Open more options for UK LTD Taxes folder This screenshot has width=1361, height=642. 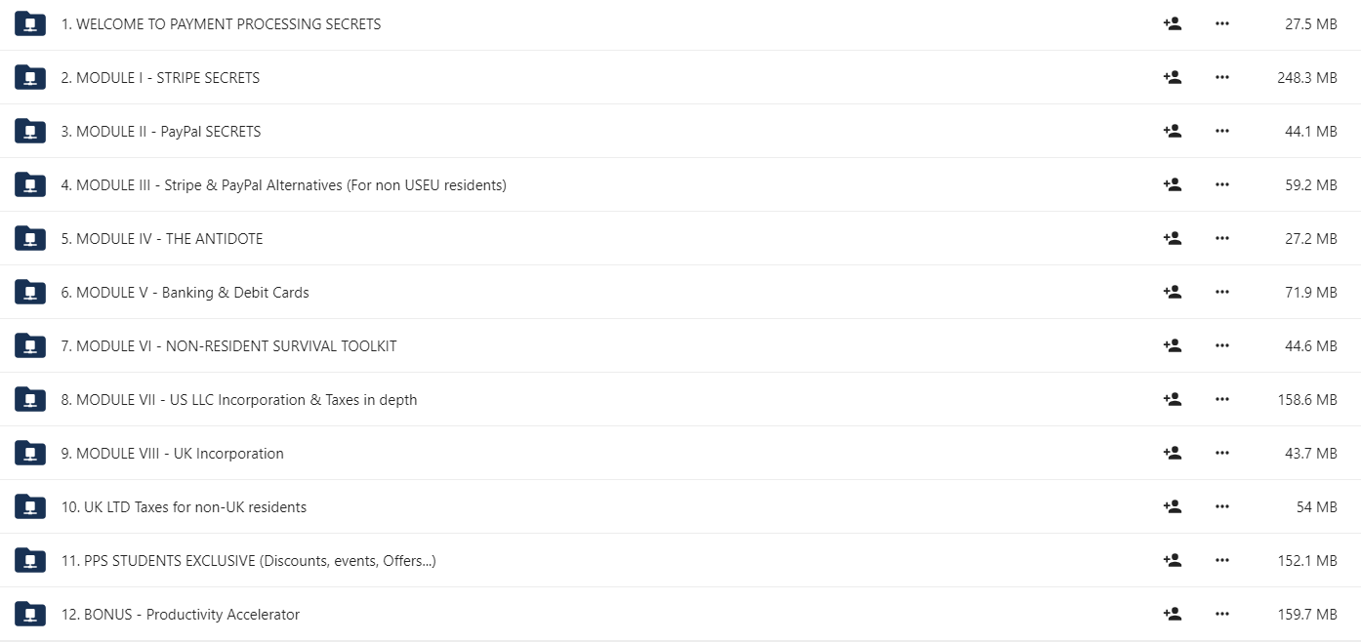[x=1222, y=506]
